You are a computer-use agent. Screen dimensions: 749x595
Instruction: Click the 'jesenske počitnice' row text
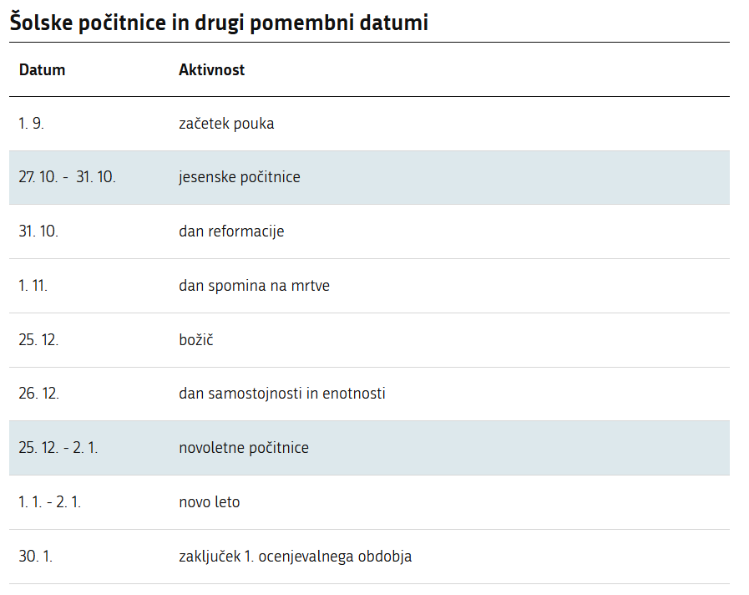239,177
